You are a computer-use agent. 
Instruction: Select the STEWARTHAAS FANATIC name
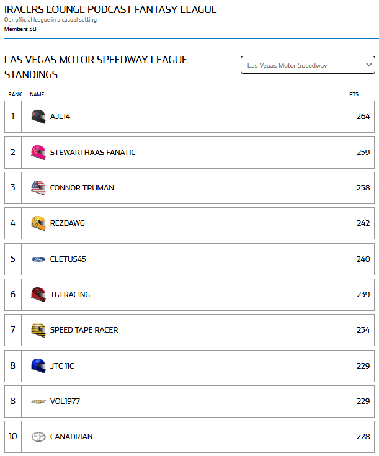click(x=92, y=153)
